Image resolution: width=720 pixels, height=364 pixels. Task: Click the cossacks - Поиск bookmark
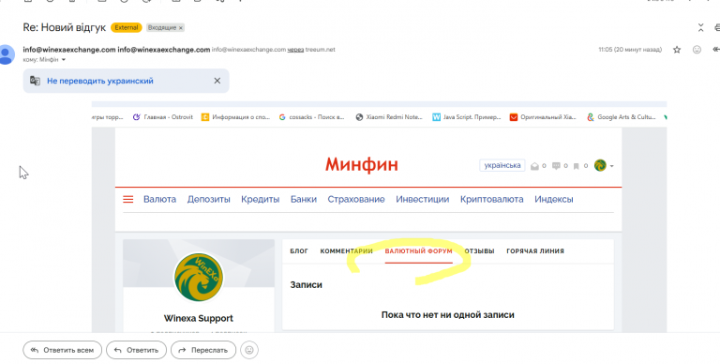[x=312, y=117]
